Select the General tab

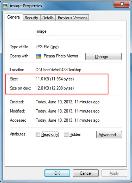coord(14,17)
